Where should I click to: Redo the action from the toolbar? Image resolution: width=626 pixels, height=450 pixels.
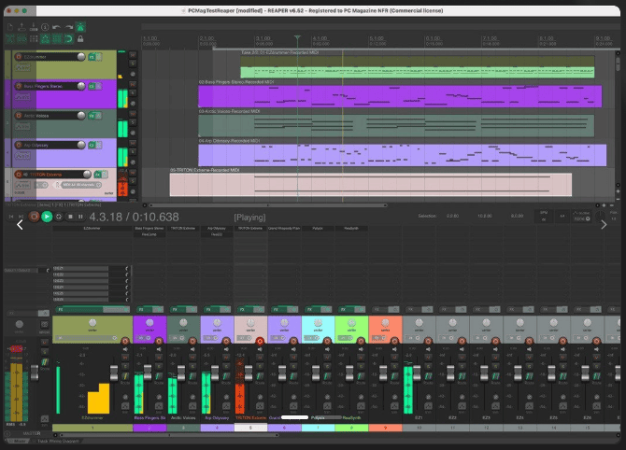click(x=68, y=27)
